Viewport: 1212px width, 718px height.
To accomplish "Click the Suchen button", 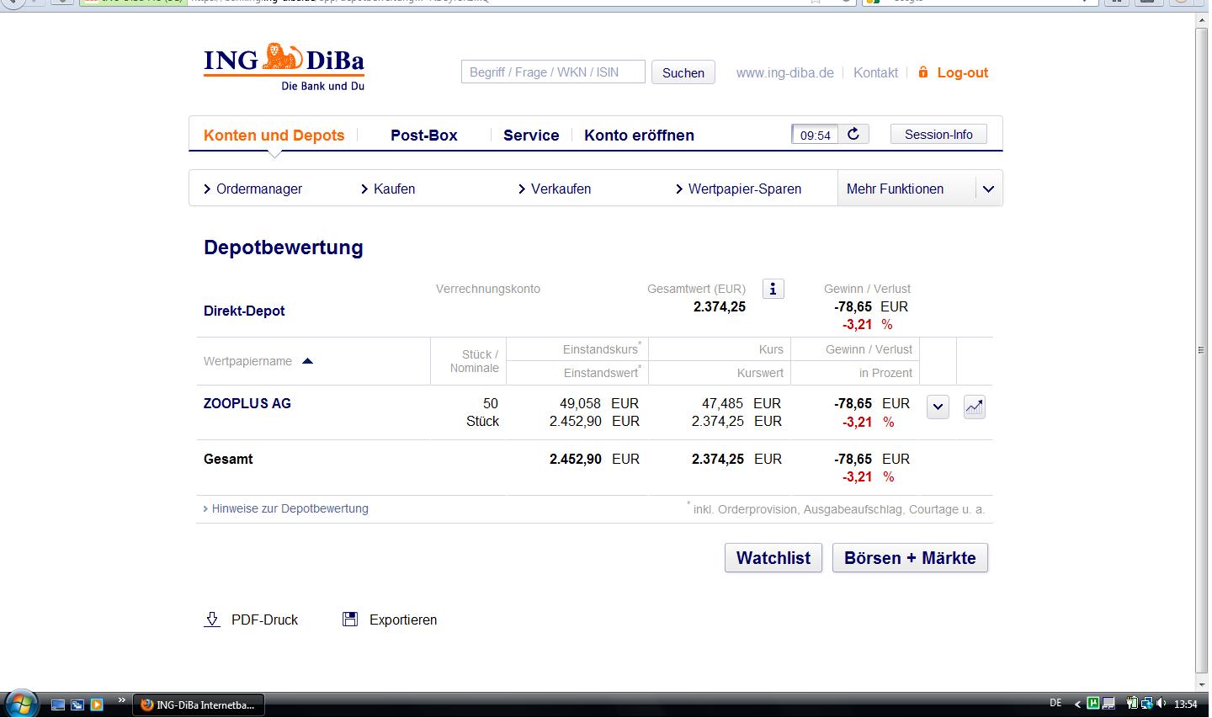I will [683, 72].
